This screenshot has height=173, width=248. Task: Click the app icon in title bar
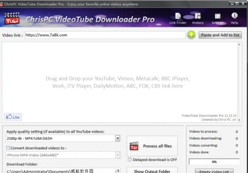[x=2, y=4]
